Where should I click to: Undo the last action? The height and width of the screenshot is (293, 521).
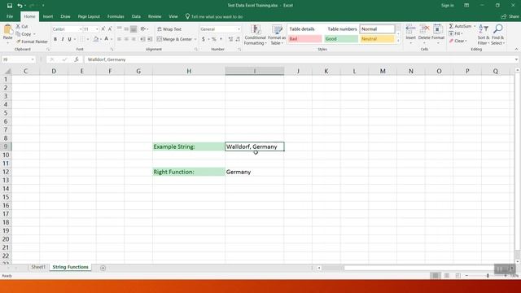20,6
